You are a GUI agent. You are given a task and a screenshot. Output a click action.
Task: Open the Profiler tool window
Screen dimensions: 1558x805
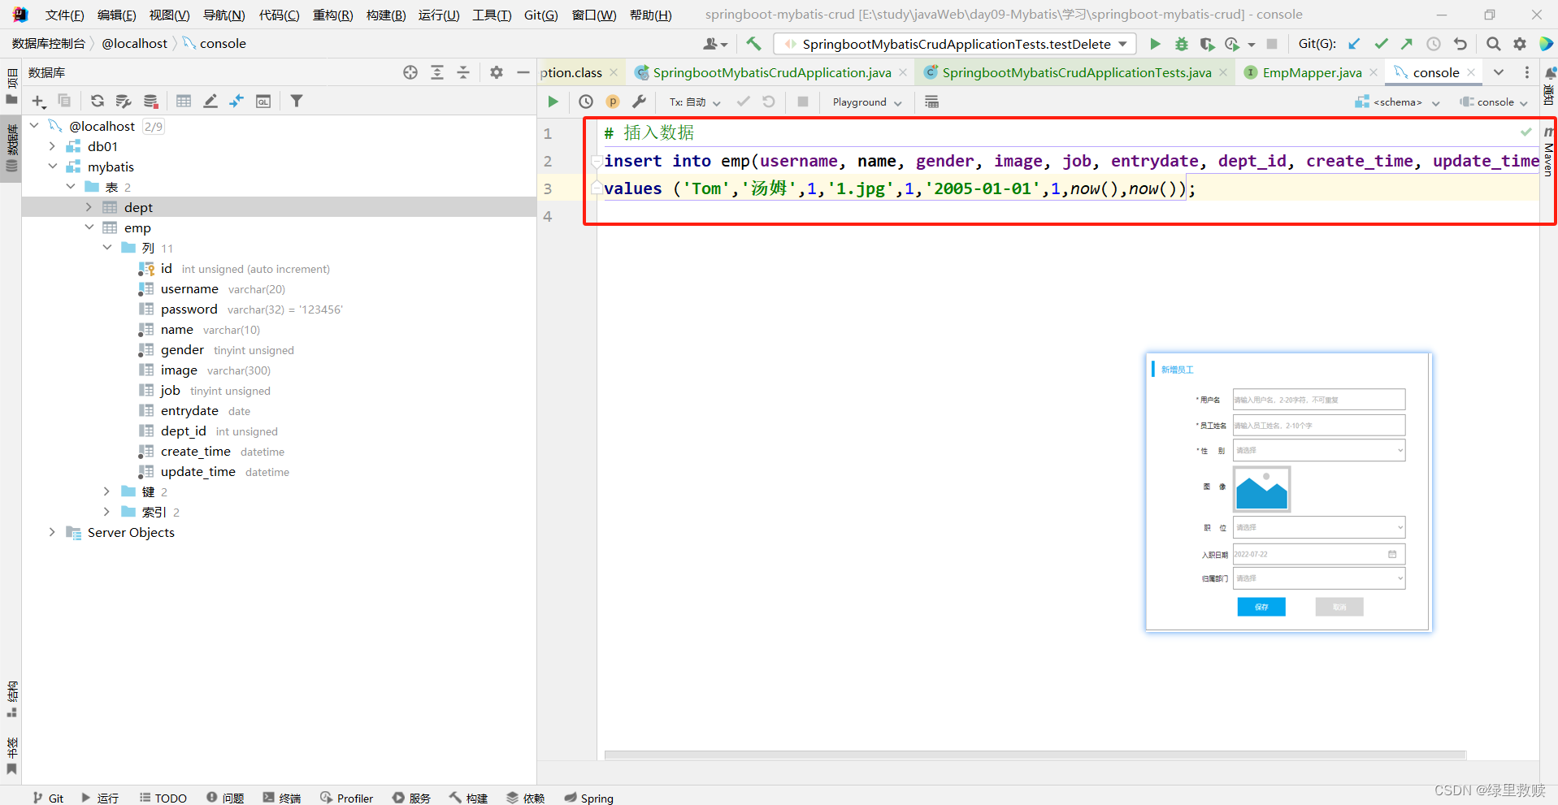point(347,797)
